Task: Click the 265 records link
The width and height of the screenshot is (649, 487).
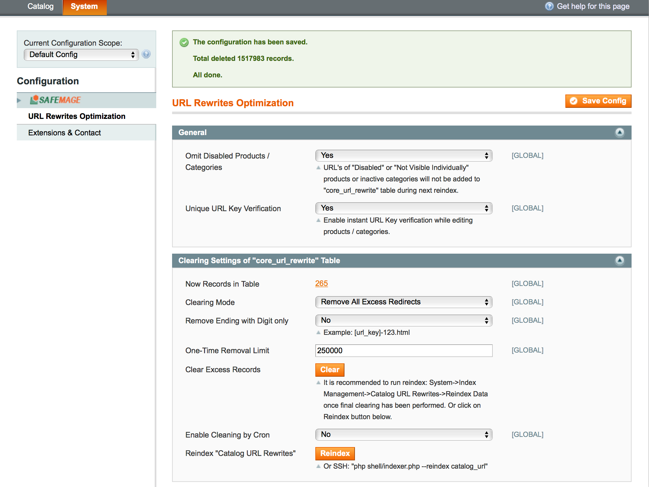Action: [321, 283]
